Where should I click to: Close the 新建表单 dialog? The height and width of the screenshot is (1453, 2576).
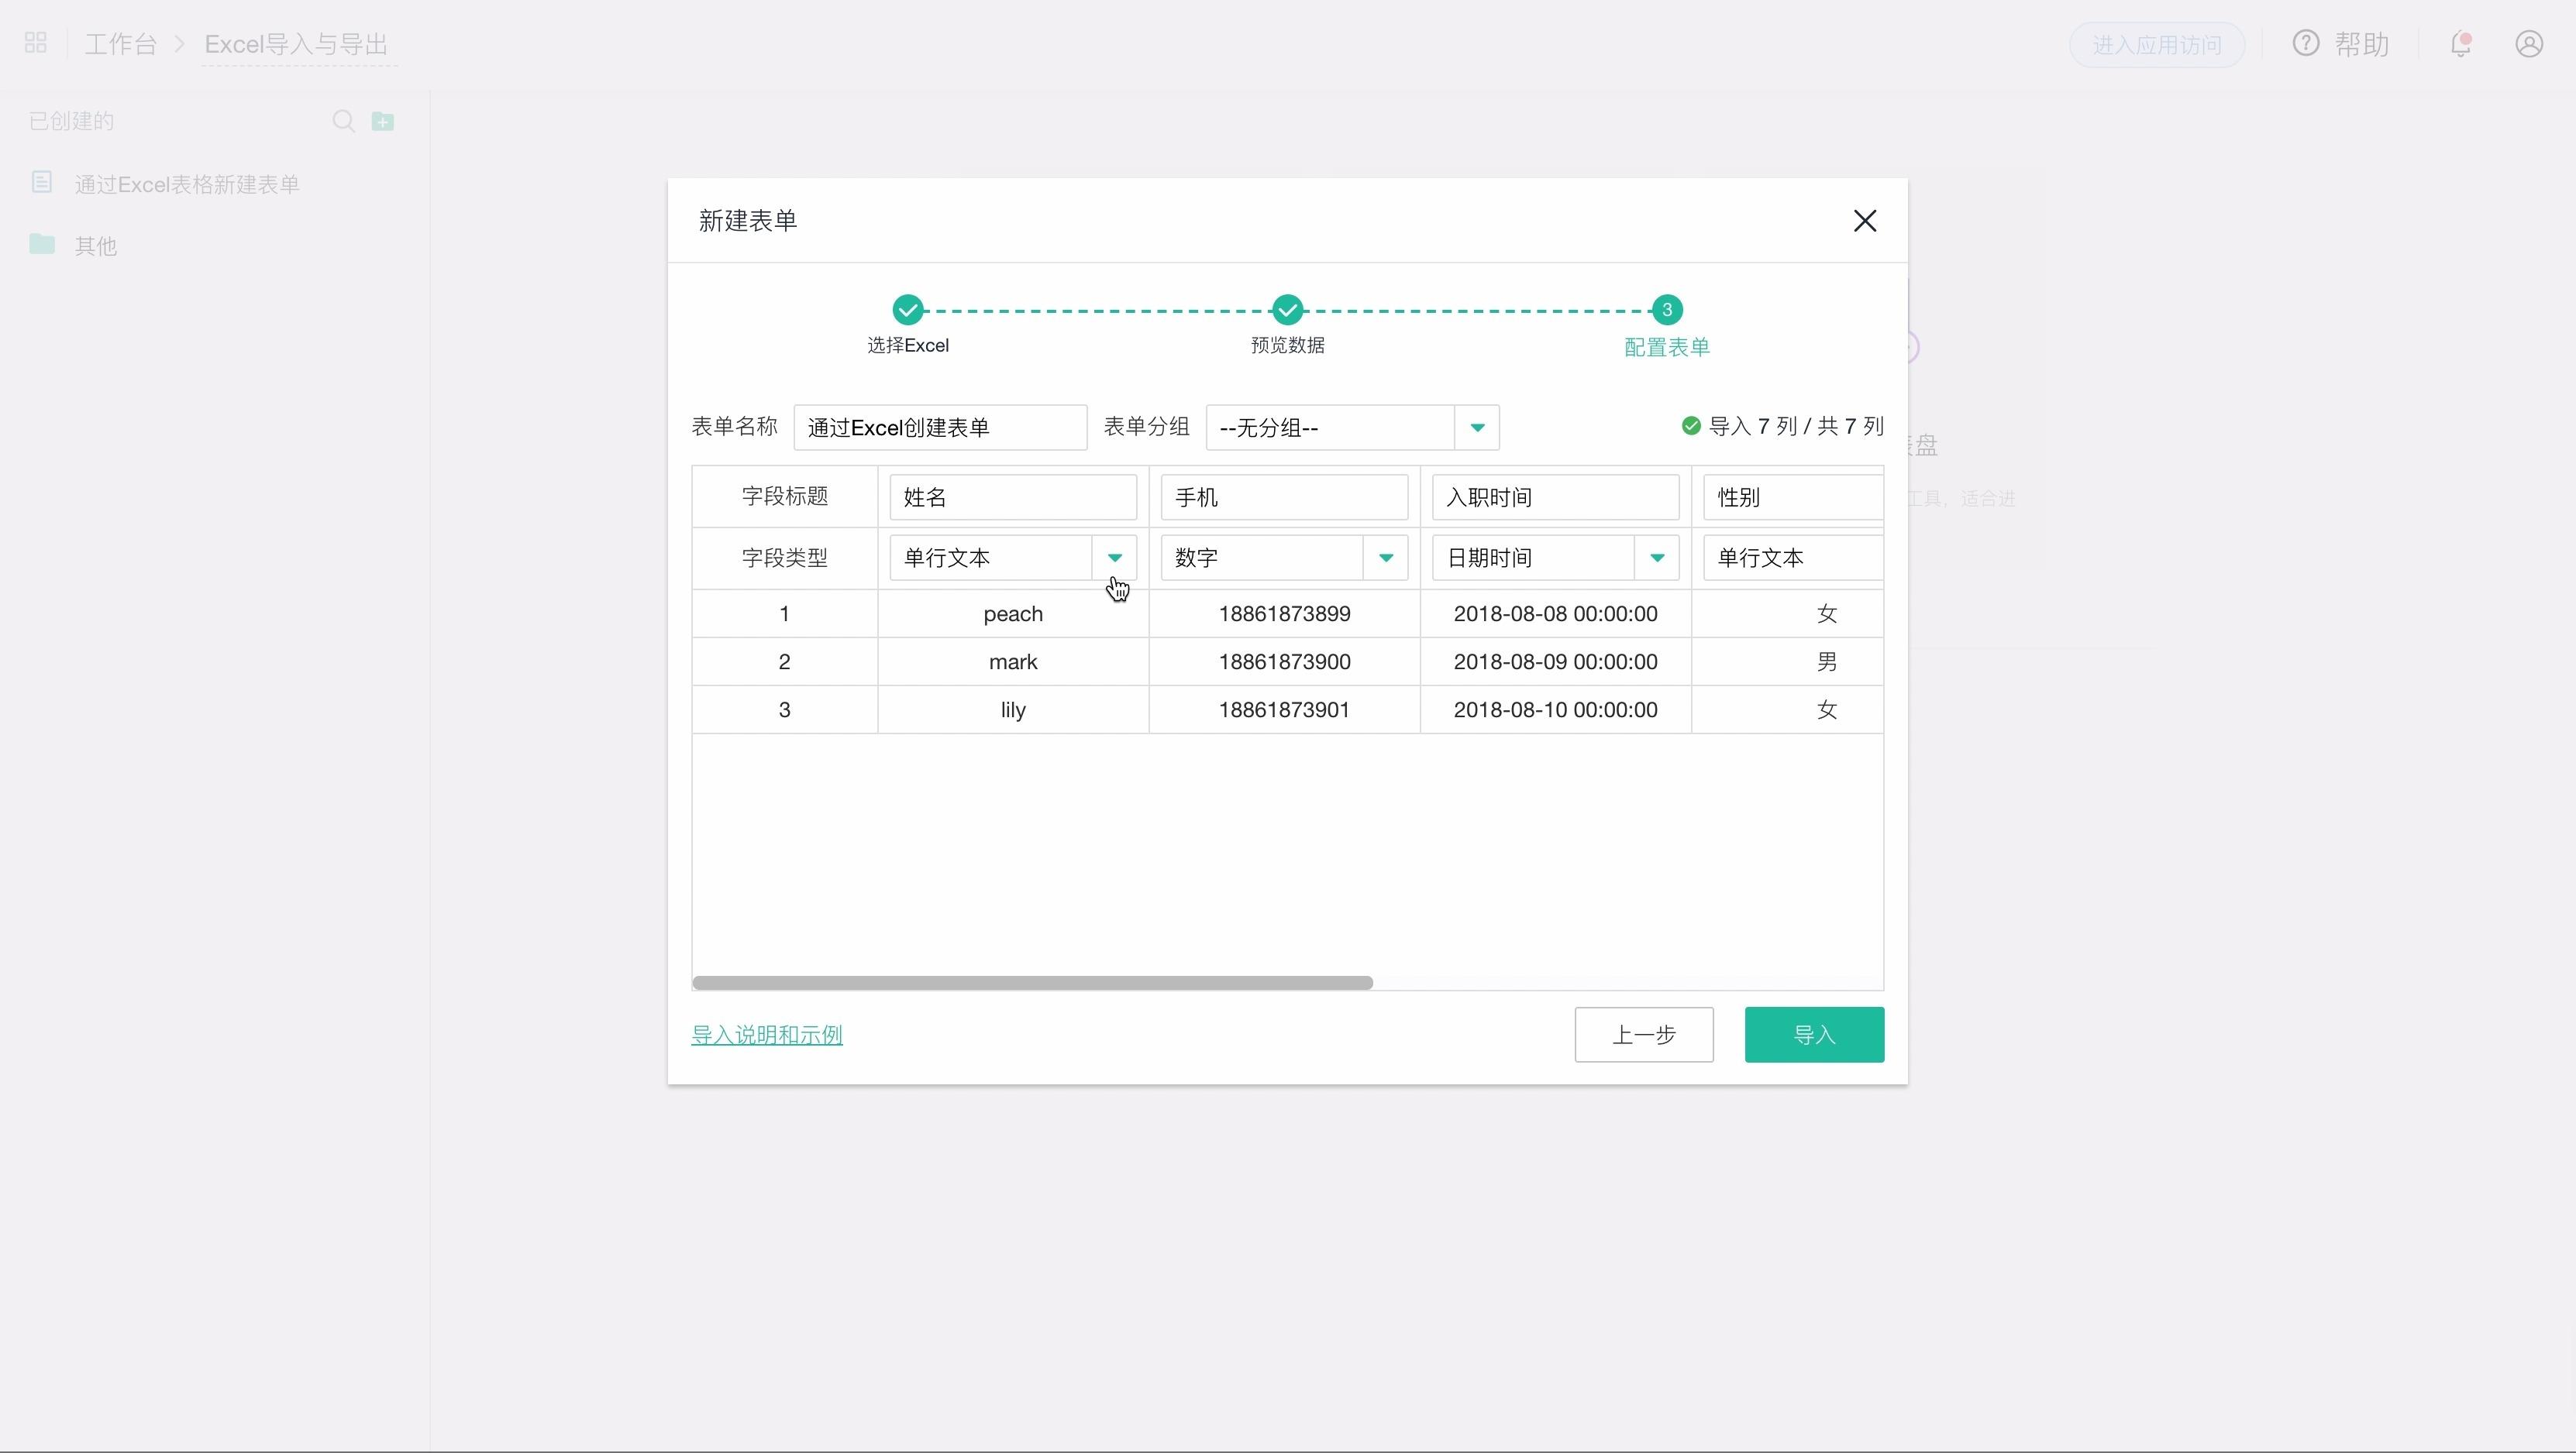(x=1864, y=221)
